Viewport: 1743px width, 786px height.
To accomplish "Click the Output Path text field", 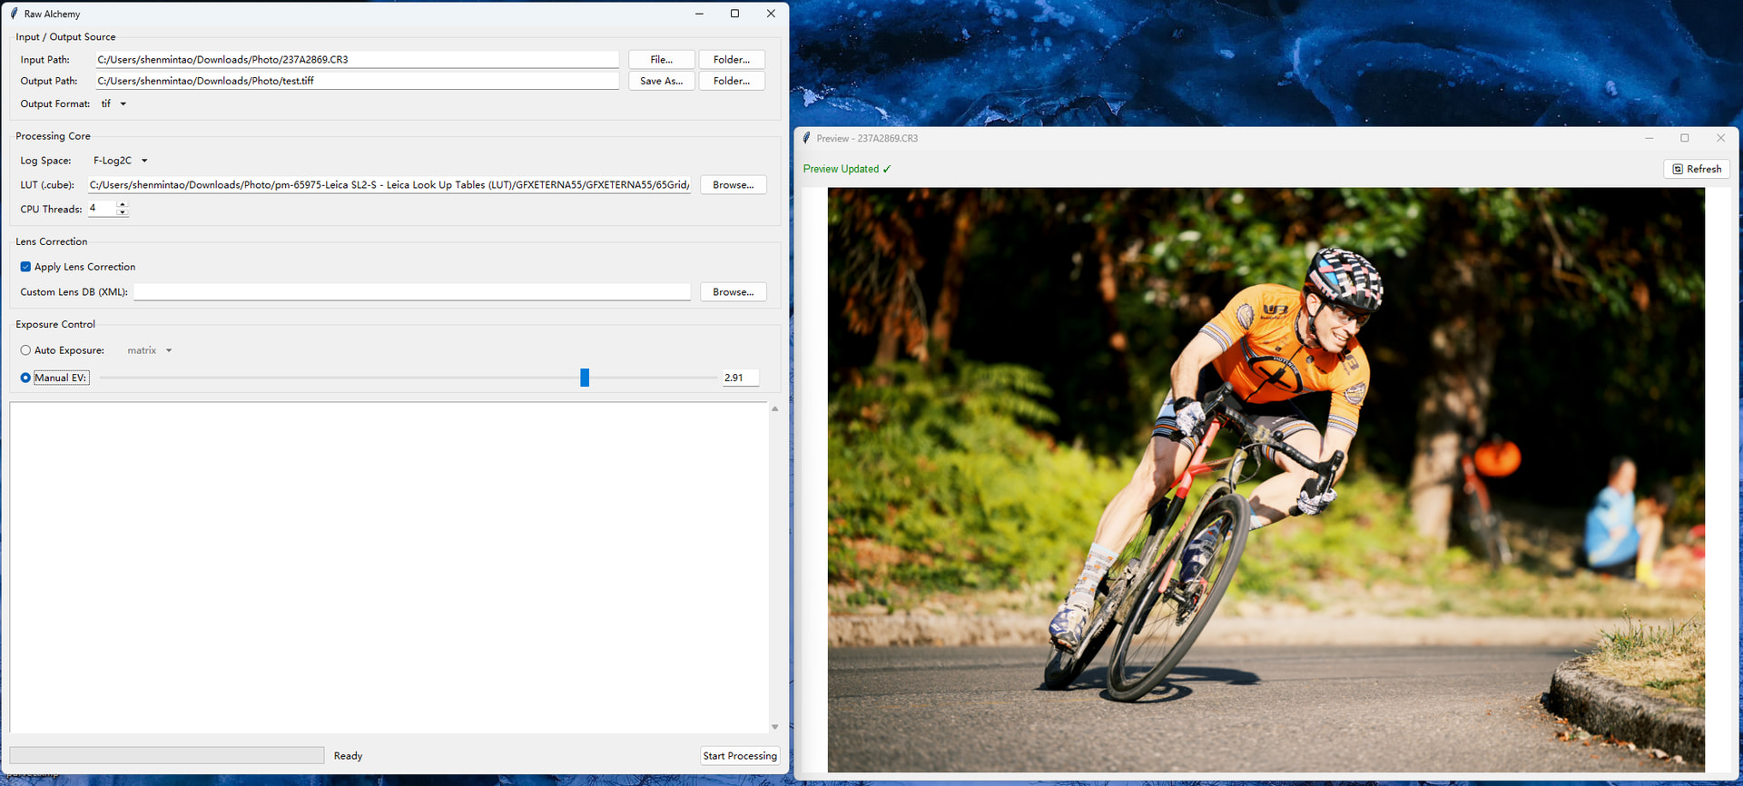I will 358,81.
